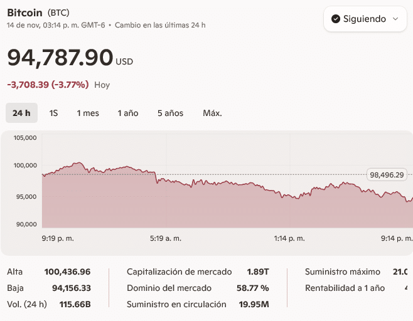
Task: Click the checkmark icon in Siguiendo button
Action: 336,19
